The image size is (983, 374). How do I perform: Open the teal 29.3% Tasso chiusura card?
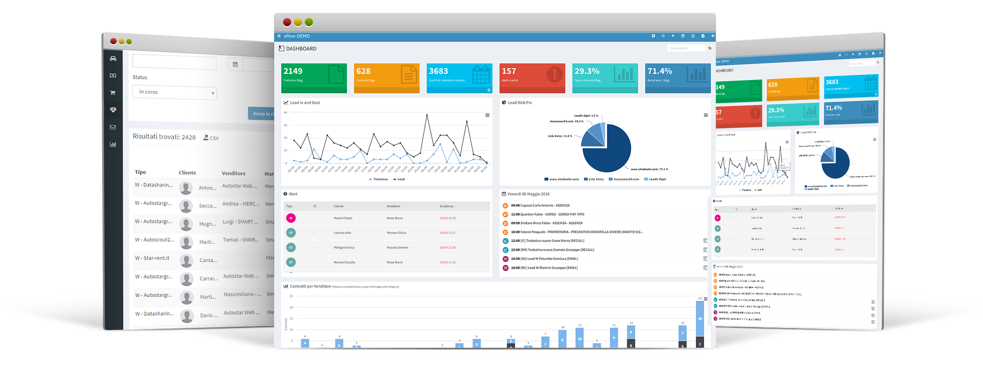click(x=605, y=78)
